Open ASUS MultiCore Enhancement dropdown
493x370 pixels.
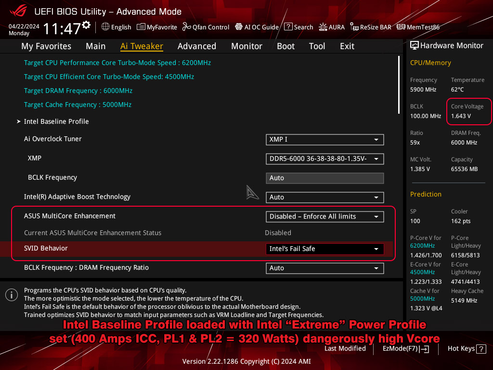click(325, 216)
